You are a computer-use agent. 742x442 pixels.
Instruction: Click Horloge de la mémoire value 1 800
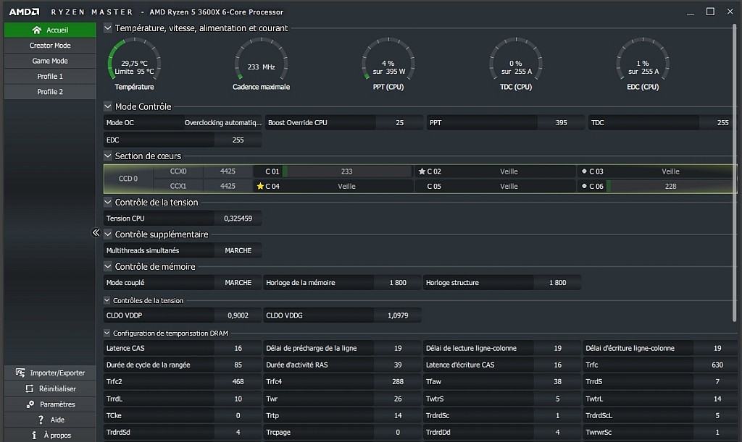click(x=398, y=282)
